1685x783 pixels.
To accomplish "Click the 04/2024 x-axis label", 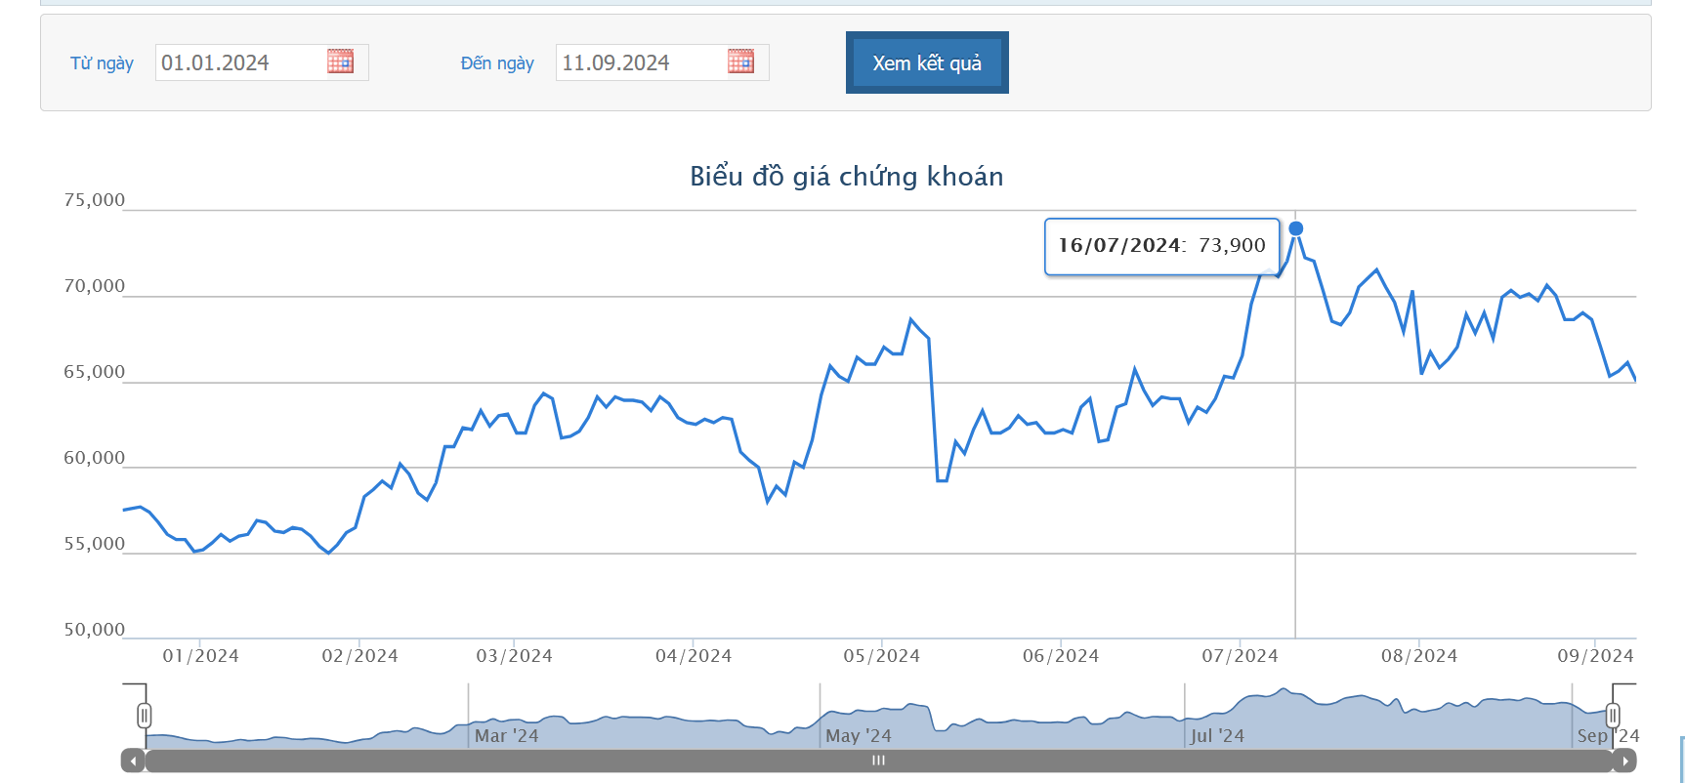I will (x=694, y=656).
